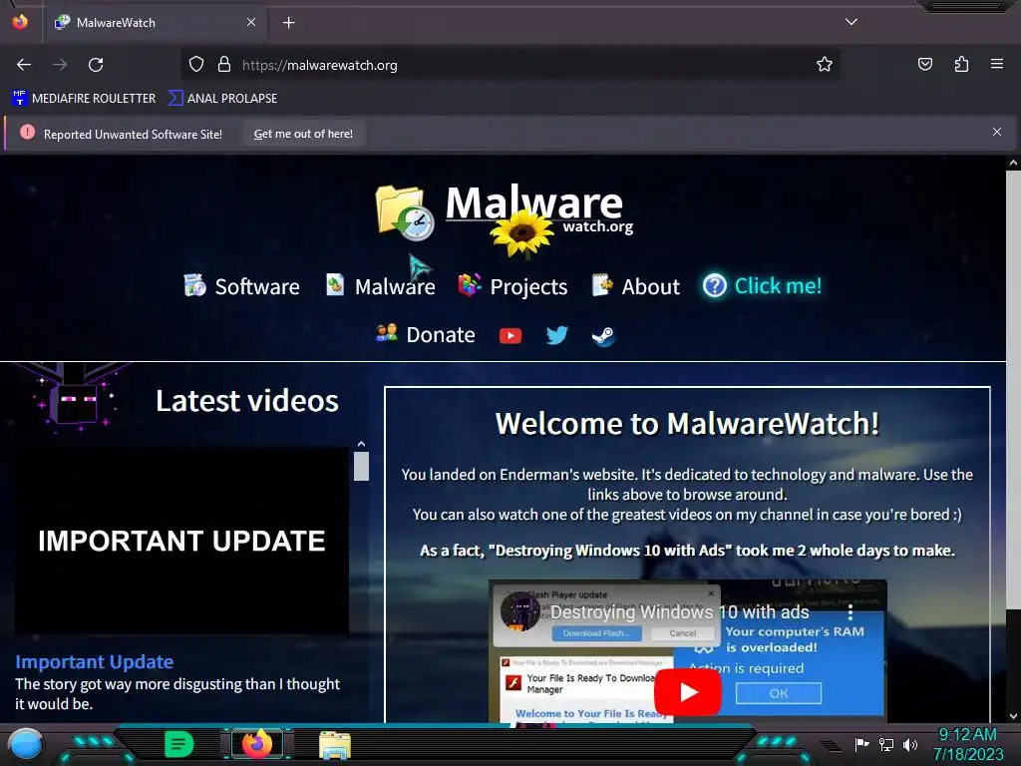
Task: Bookmark this page with the star icon
Action: 825,65
